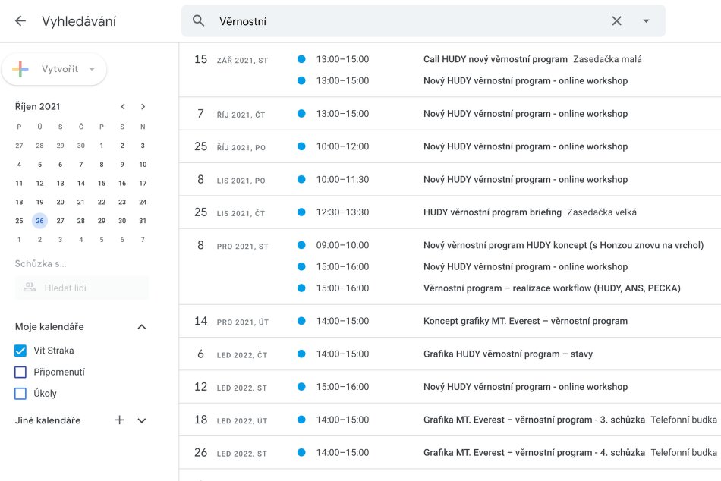Click into the search field with Věrnostní
721x481 pixels.
(x=423, y=21)
